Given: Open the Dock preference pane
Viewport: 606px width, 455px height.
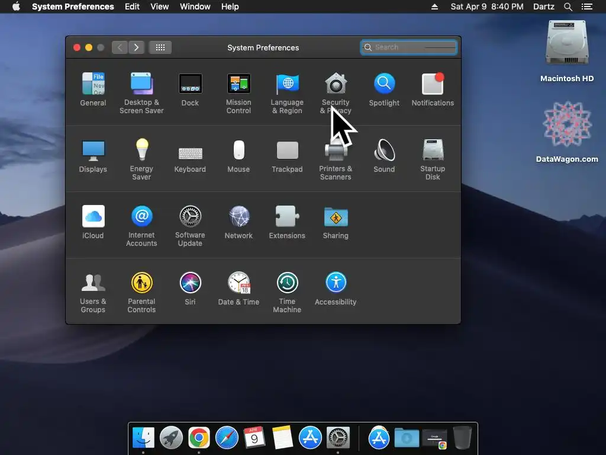Looking at the screenshot, I should click(x=190, y=89).
